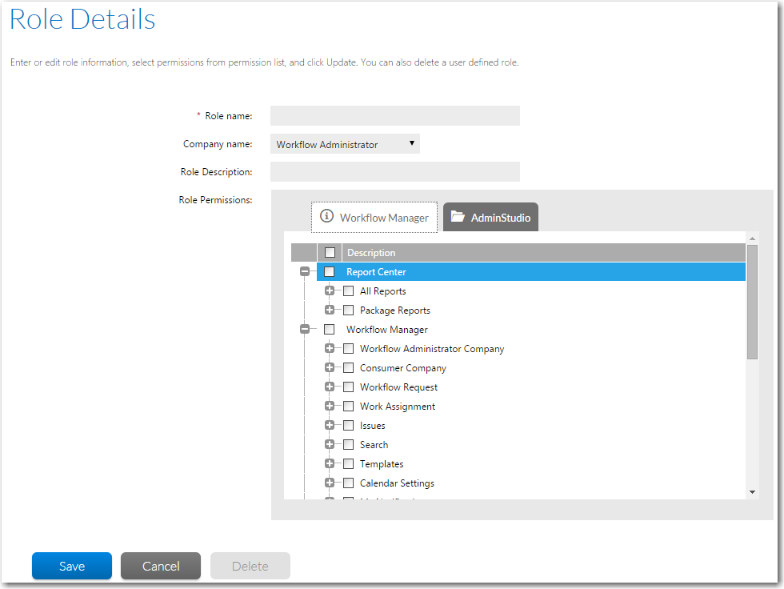784x589 pixels.
Task: Click the folder icon on AdminStudio tab
Action: [458, 217]
